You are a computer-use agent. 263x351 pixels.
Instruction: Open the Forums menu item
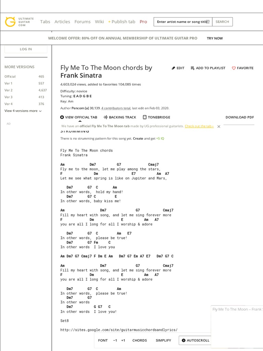point(83,22)
